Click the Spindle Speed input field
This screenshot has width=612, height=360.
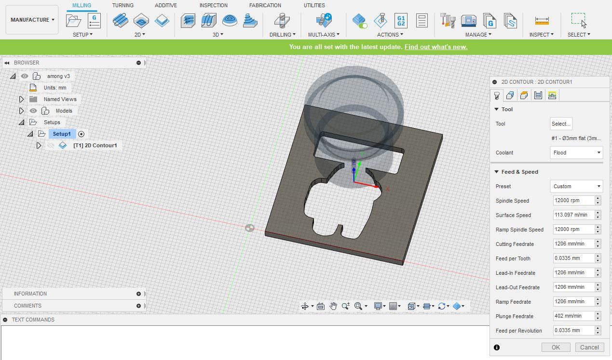(573, 201)
